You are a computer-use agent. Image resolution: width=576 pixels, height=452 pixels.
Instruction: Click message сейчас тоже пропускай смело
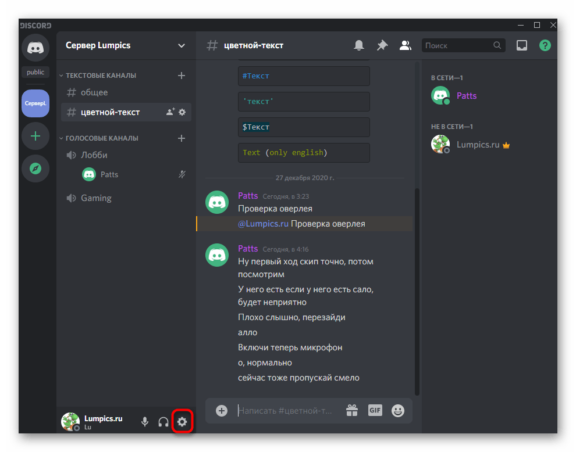(x=298, y=378)
